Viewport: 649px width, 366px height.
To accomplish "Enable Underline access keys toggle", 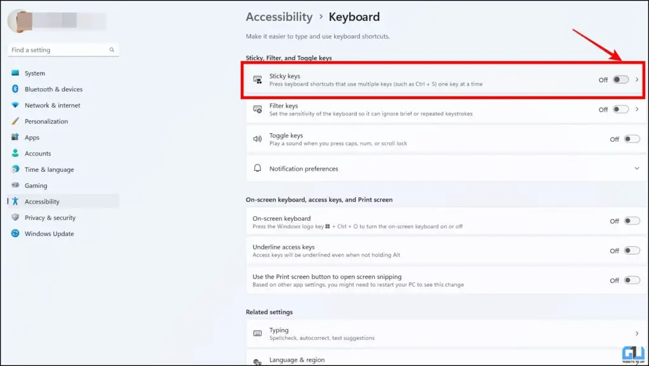I will (632, 251).
